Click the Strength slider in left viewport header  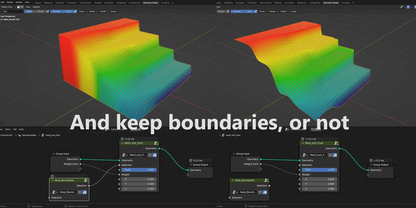pos(62,11)
